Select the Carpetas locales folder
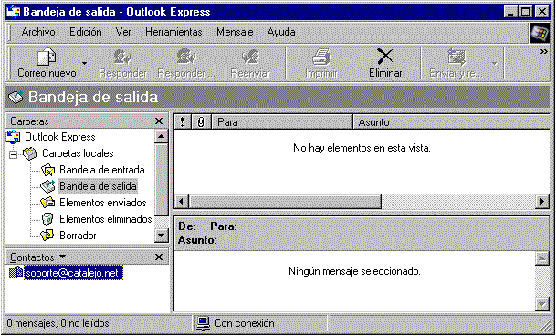Screen dimensions: 556x336 point(78,153)
